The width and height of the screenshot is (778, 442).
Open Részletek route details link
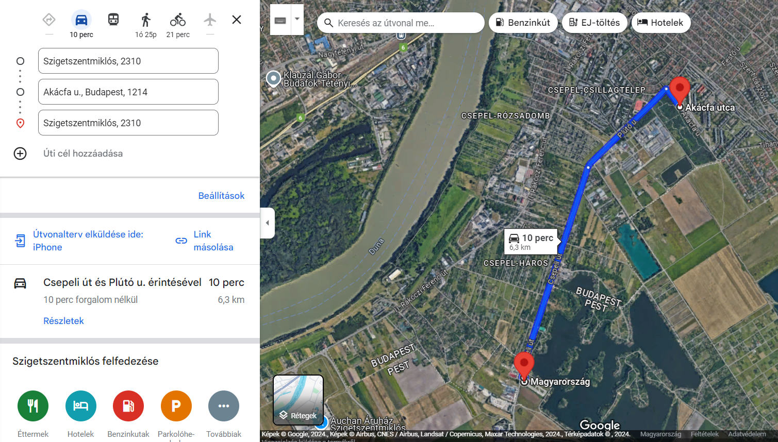coord(63,321)
